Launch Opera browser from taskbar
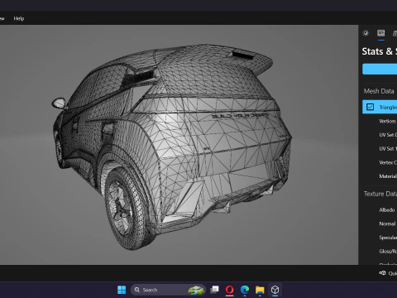The width and height of the screenshot is (397, 298). point(230,290)
